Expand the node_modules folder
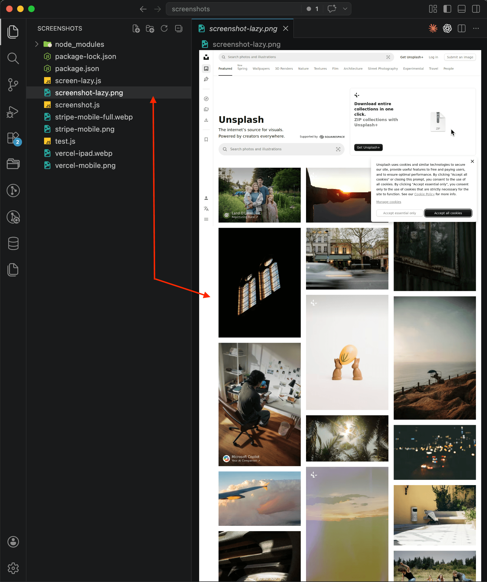Screen dimensions: 487x582 click(x=36, y=44)
